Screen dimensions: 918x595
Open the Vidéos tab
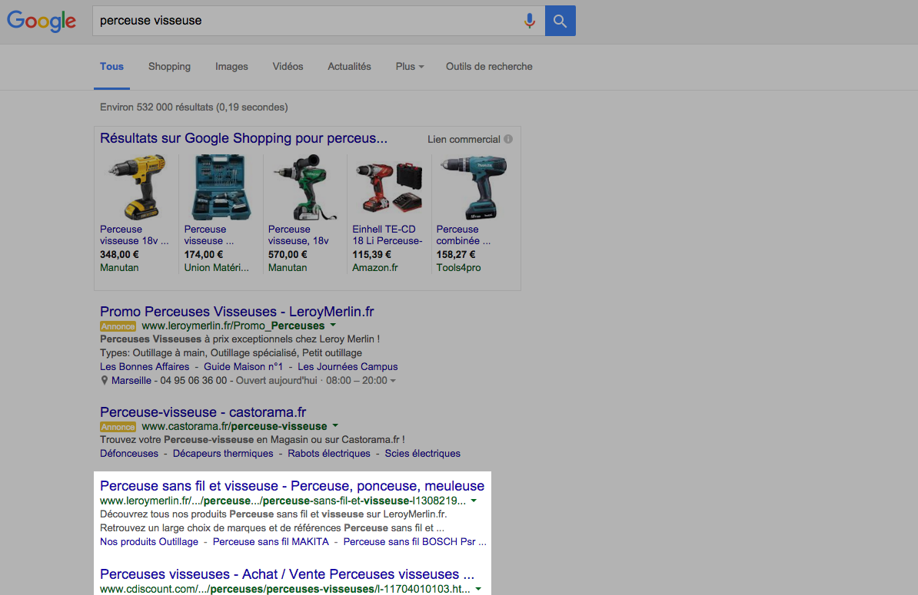288,67
